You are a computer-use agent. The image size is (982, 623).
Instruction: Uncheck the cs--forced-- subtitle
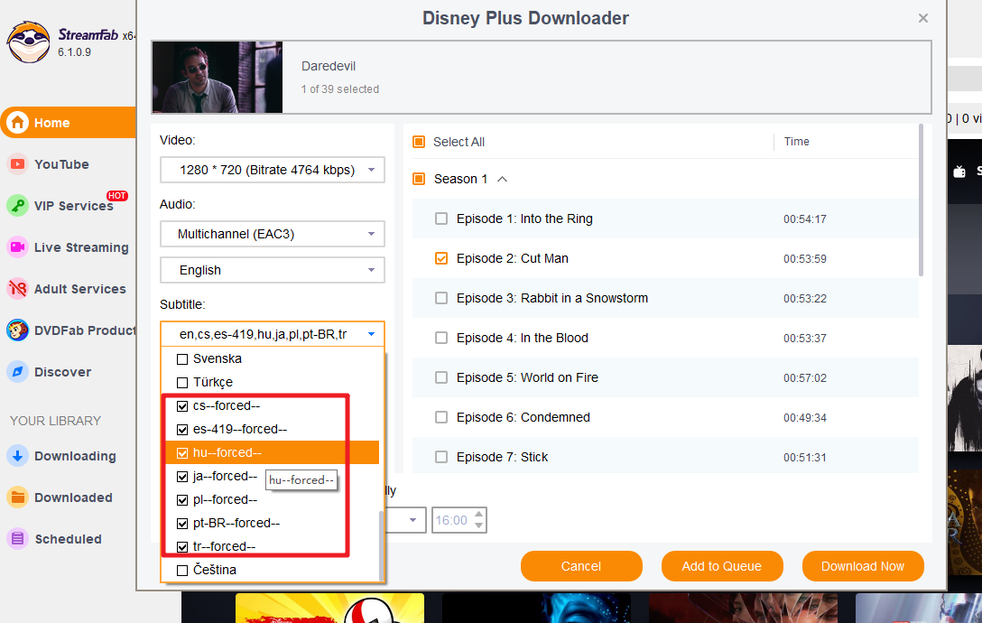coord(182,406)
